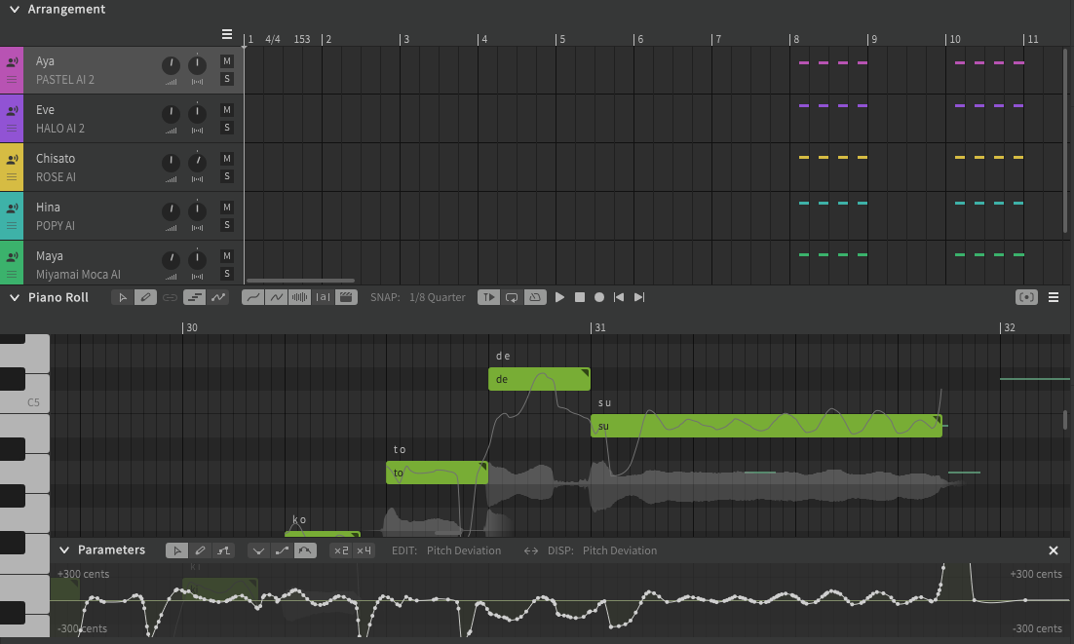1074x644 pixels.
Task: Toggle the smooth pitch curve display button
Action: coord(252,297)
